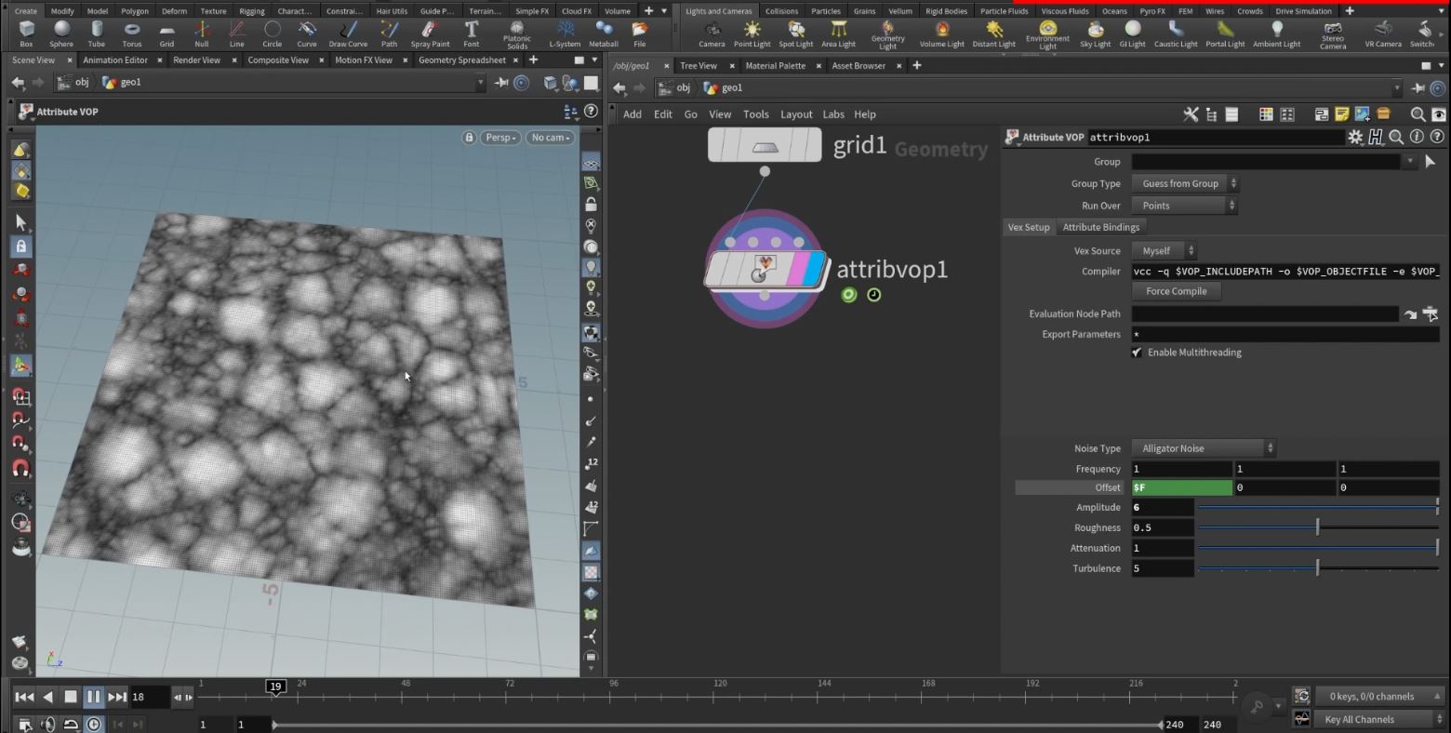Image resolution: width=1451 pixels, height=733 pixels.
Task: Play the timeline in reverse
Action: click(48, 697)
